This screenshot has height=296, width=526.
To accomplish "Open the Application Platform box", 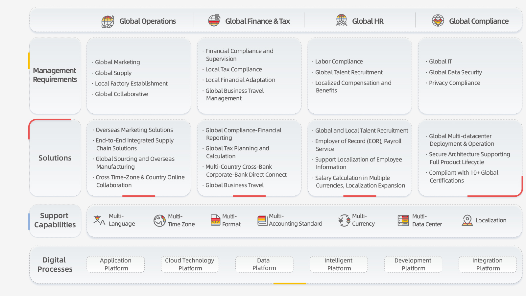I will click(x=116, y=264).
